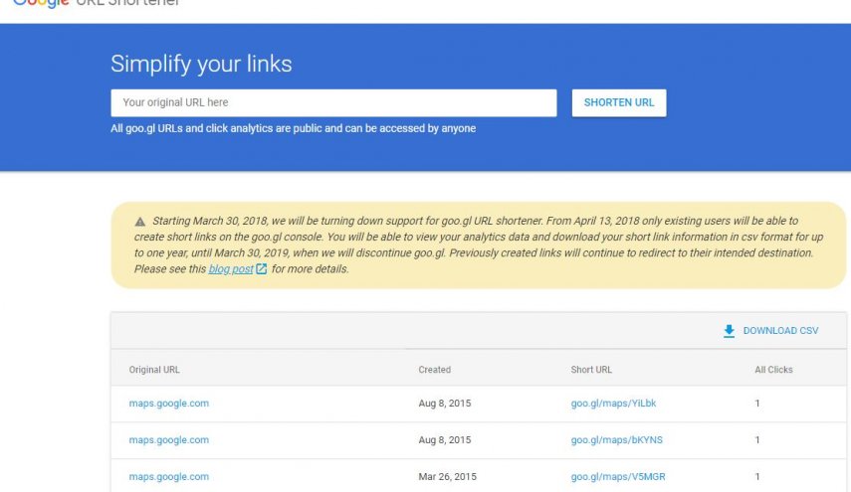The height and width of the screenshot is (492, 851).
Task: Click the warning triangle icon in the notice
Action: point(140,222)
